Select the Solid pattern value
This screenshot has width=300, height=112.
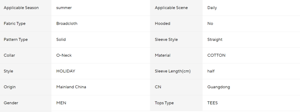(x=61, y=39)
